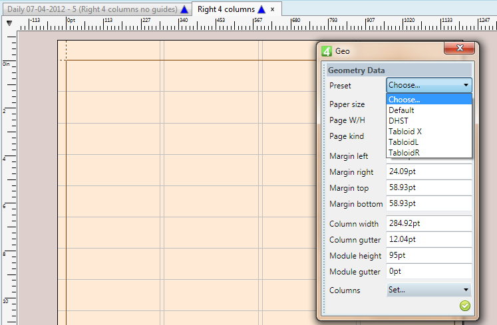This screenshot has height=325, width=497.
Task: Click the Geometry Data section header
Action: pyautogui.click(x=399, y=70)
